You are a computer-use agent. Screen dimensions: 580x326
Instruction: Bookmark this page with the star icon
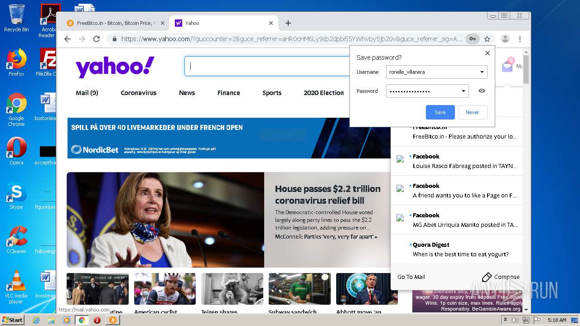click(x=487, y=39)
